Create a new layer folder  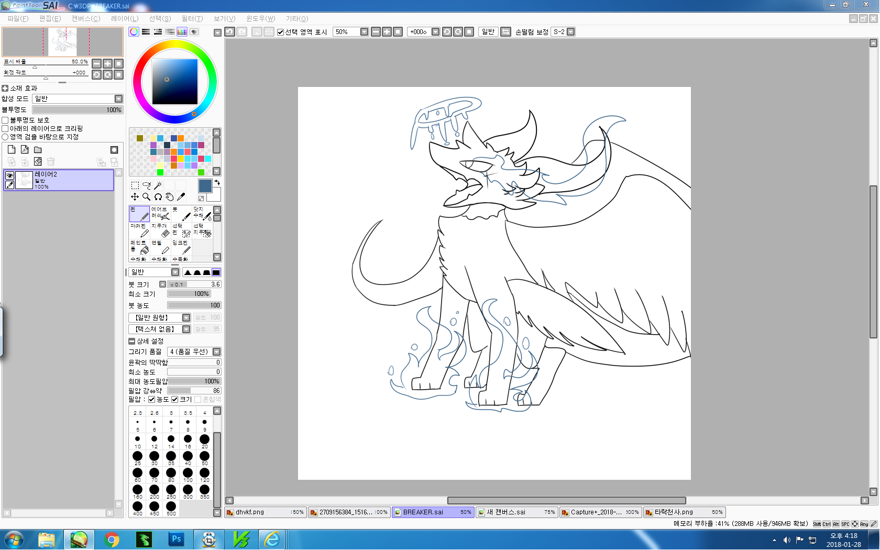[x=38, y=149]
